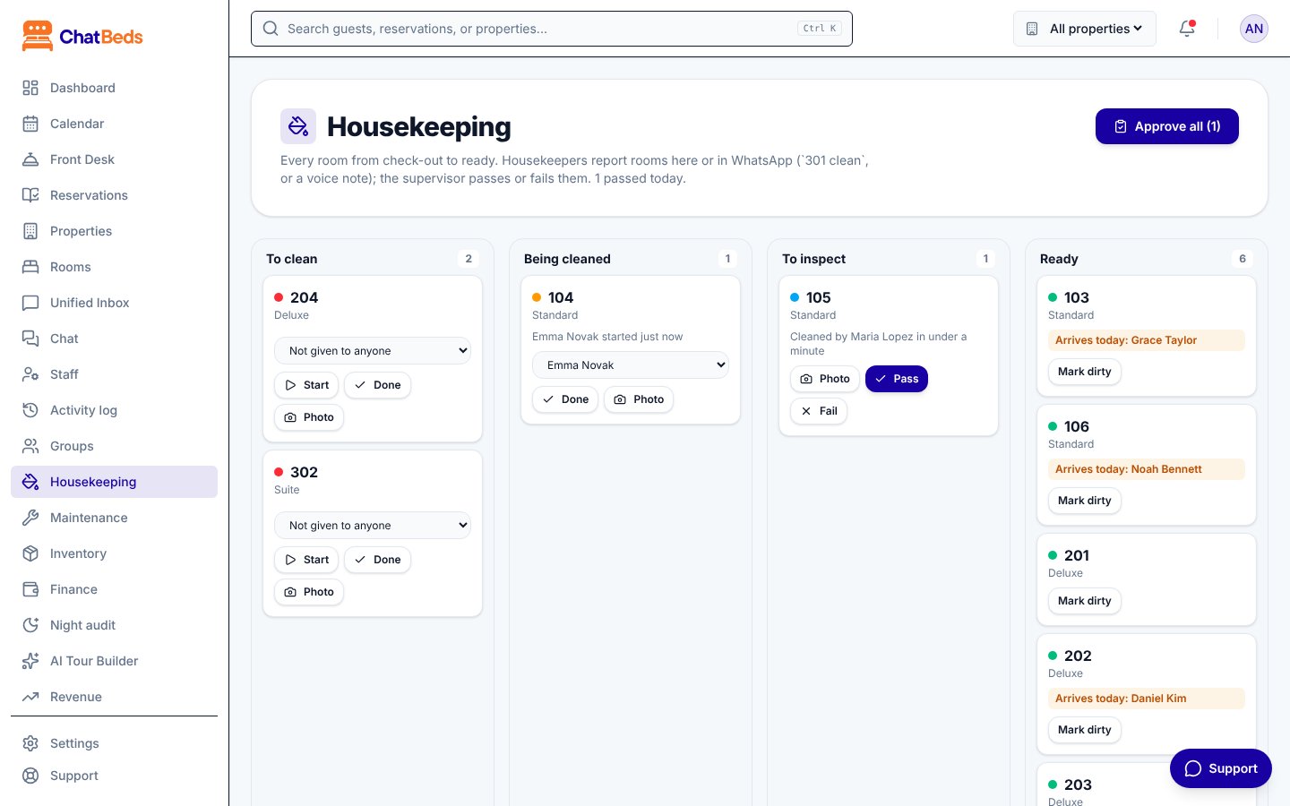Change Emma Novak assignee on room 104

click(x=631, y=365)
